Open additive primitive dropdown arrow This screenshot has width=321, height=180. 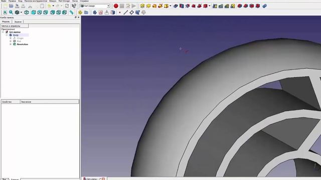(x=171, y=6)
